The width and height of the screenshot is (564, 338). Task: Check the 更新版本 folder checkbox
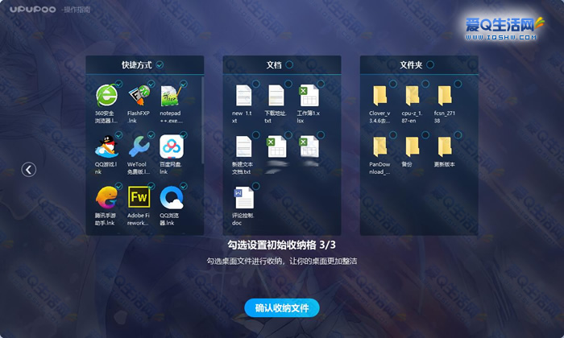click(x=458, y=135)
